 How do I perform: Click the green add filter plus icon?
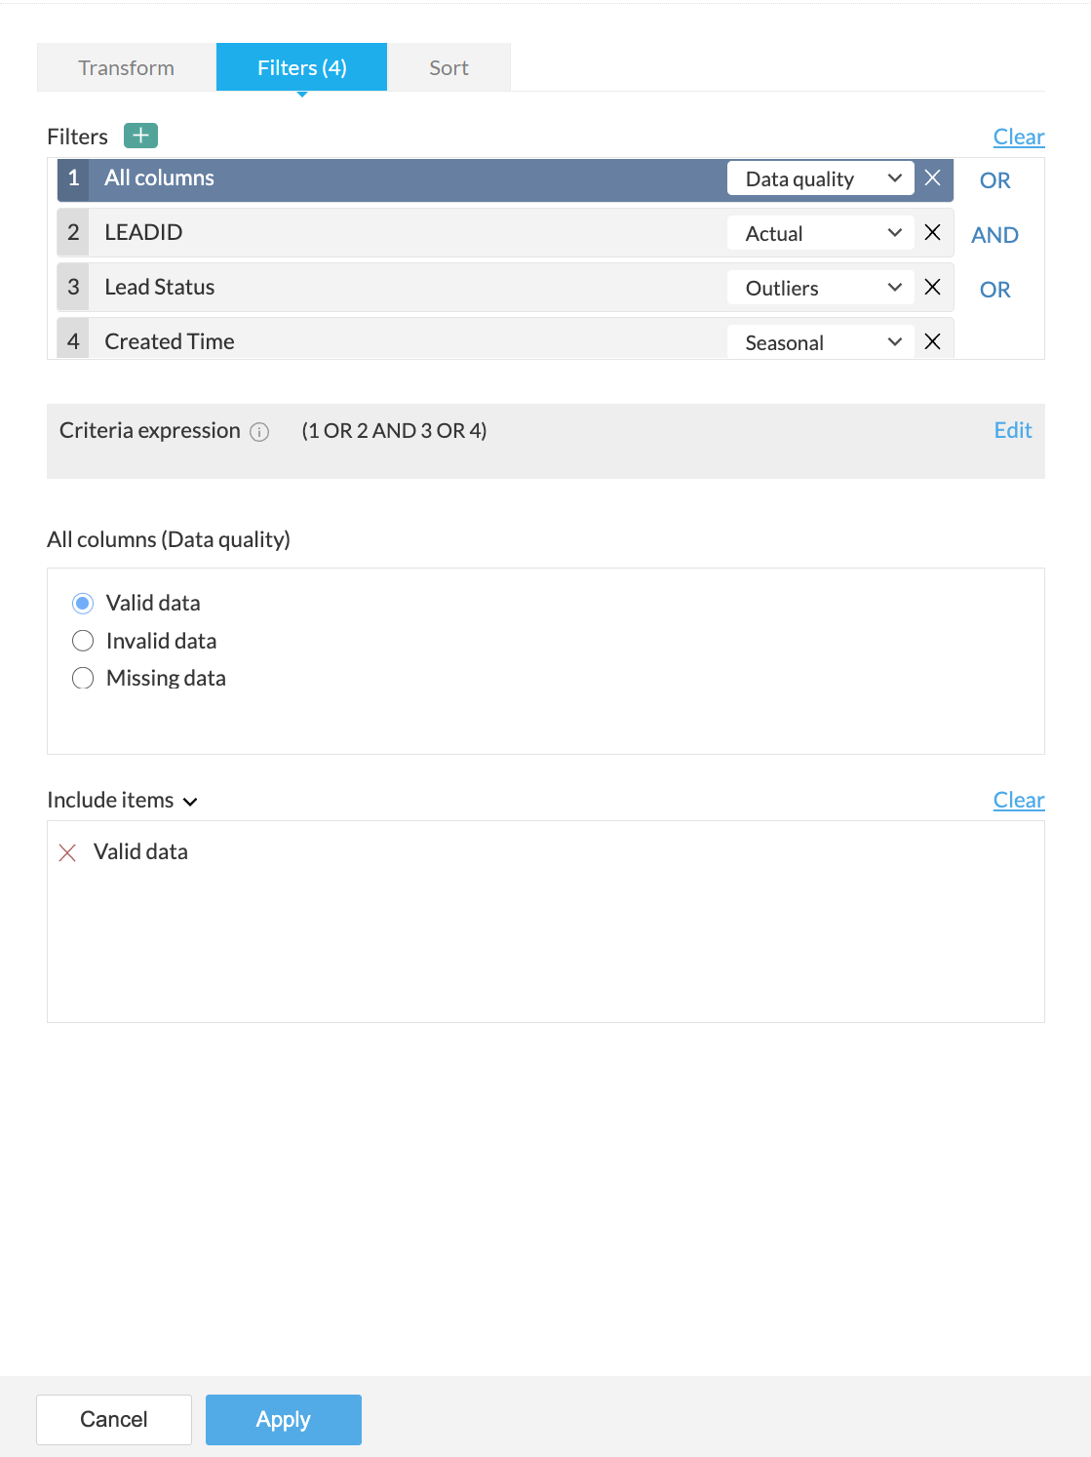click(x=140, y=136)
